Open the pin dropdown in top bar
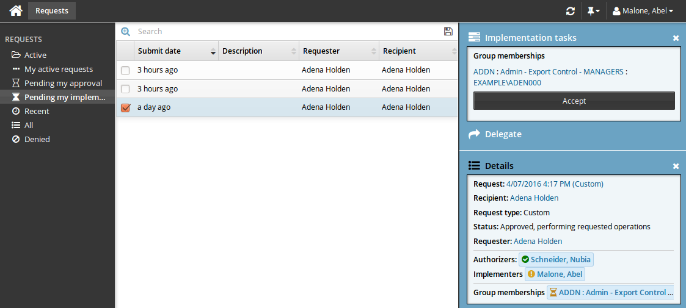The height and width of the screenshot is (308, 686). 593,11
